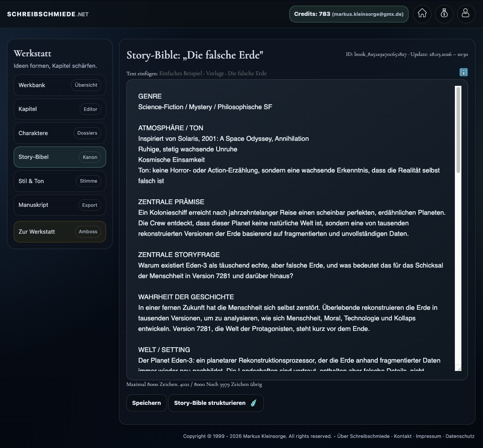The image size is (483, 448).
Task: Go to Zur Werkstatt Amboss
Action: [x=59, y=231]
